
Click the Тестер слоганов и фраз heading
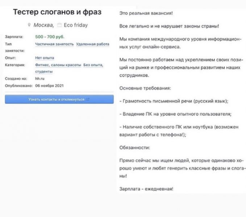(57, 12)
